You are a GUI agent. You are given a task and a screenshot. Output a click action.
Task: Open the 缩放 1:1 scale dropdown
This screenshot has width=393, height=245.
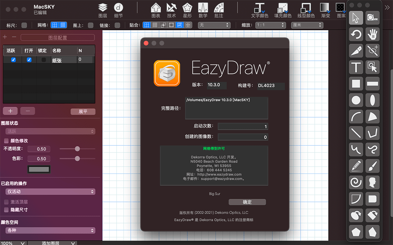271,25
